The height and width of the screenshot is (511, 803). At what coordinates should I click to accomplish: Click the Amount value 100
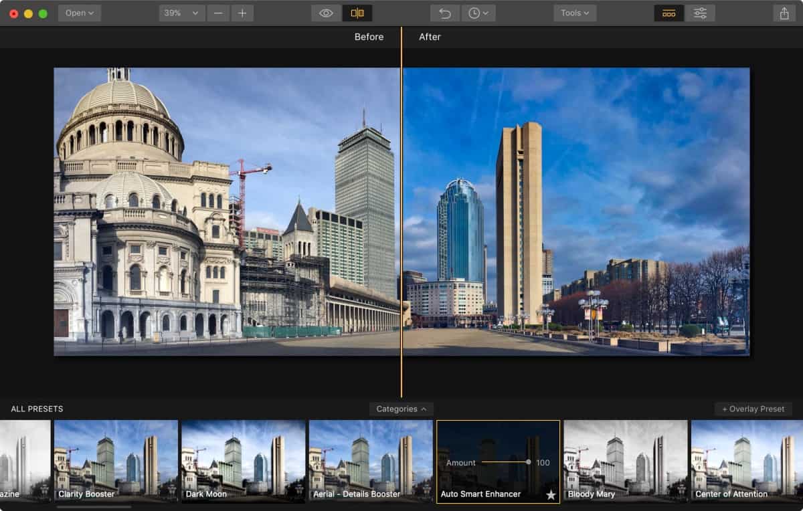click(543, 463)
